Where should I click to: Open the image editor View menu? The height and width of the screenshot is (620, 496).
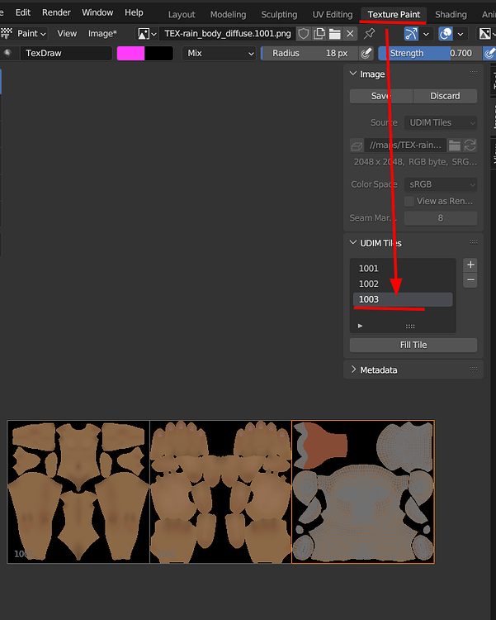(67, 34)
